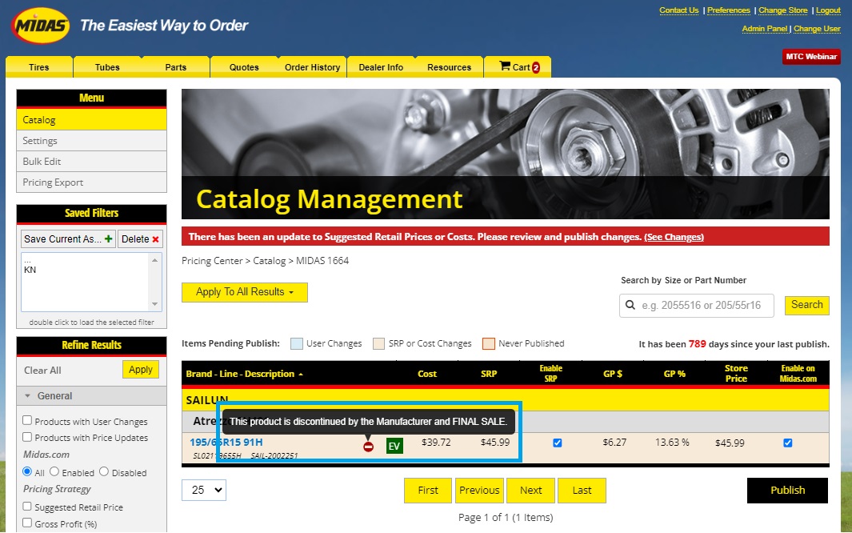This screenshot has width=852, height=533.
Task: Focus the size or part number search field
Action: coord(697,306)
